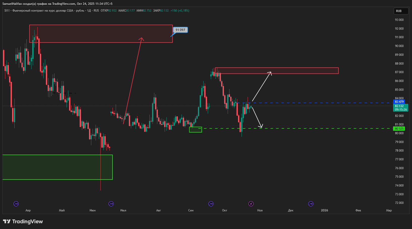This screenshot has height=229, width=412.
Task: Click the 82 000 price scale label
Action: point(399,116)
